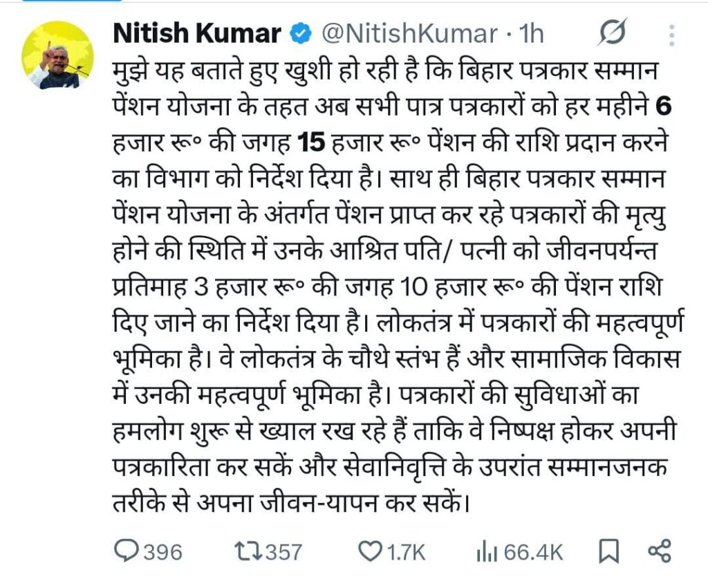708x577 pixels.
Task: Open the three-dot more options menu
Action: pyautogui.click(x=671, y=33)
